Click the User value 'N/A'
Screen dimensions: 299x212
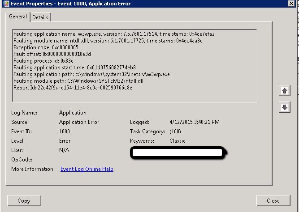[64, 150]
